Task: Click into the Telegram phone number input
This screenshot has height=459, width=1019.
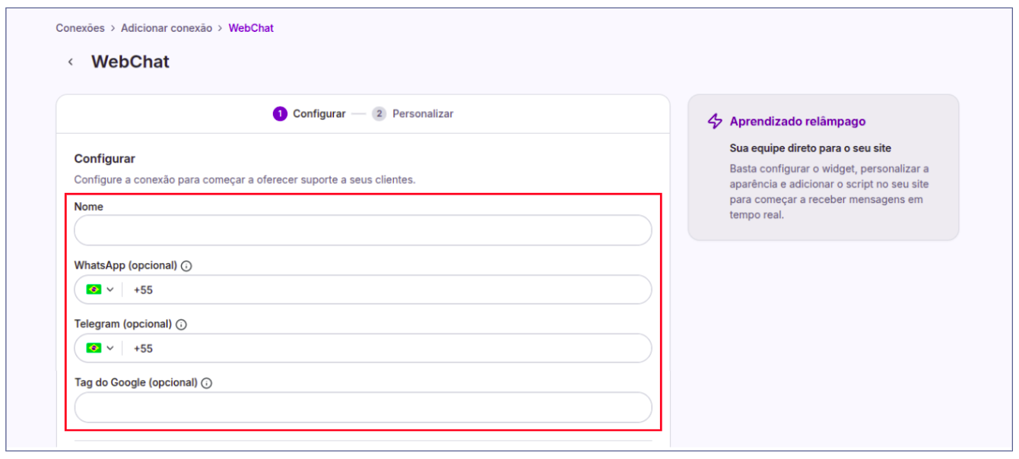Action: click(x=388, y=348)
